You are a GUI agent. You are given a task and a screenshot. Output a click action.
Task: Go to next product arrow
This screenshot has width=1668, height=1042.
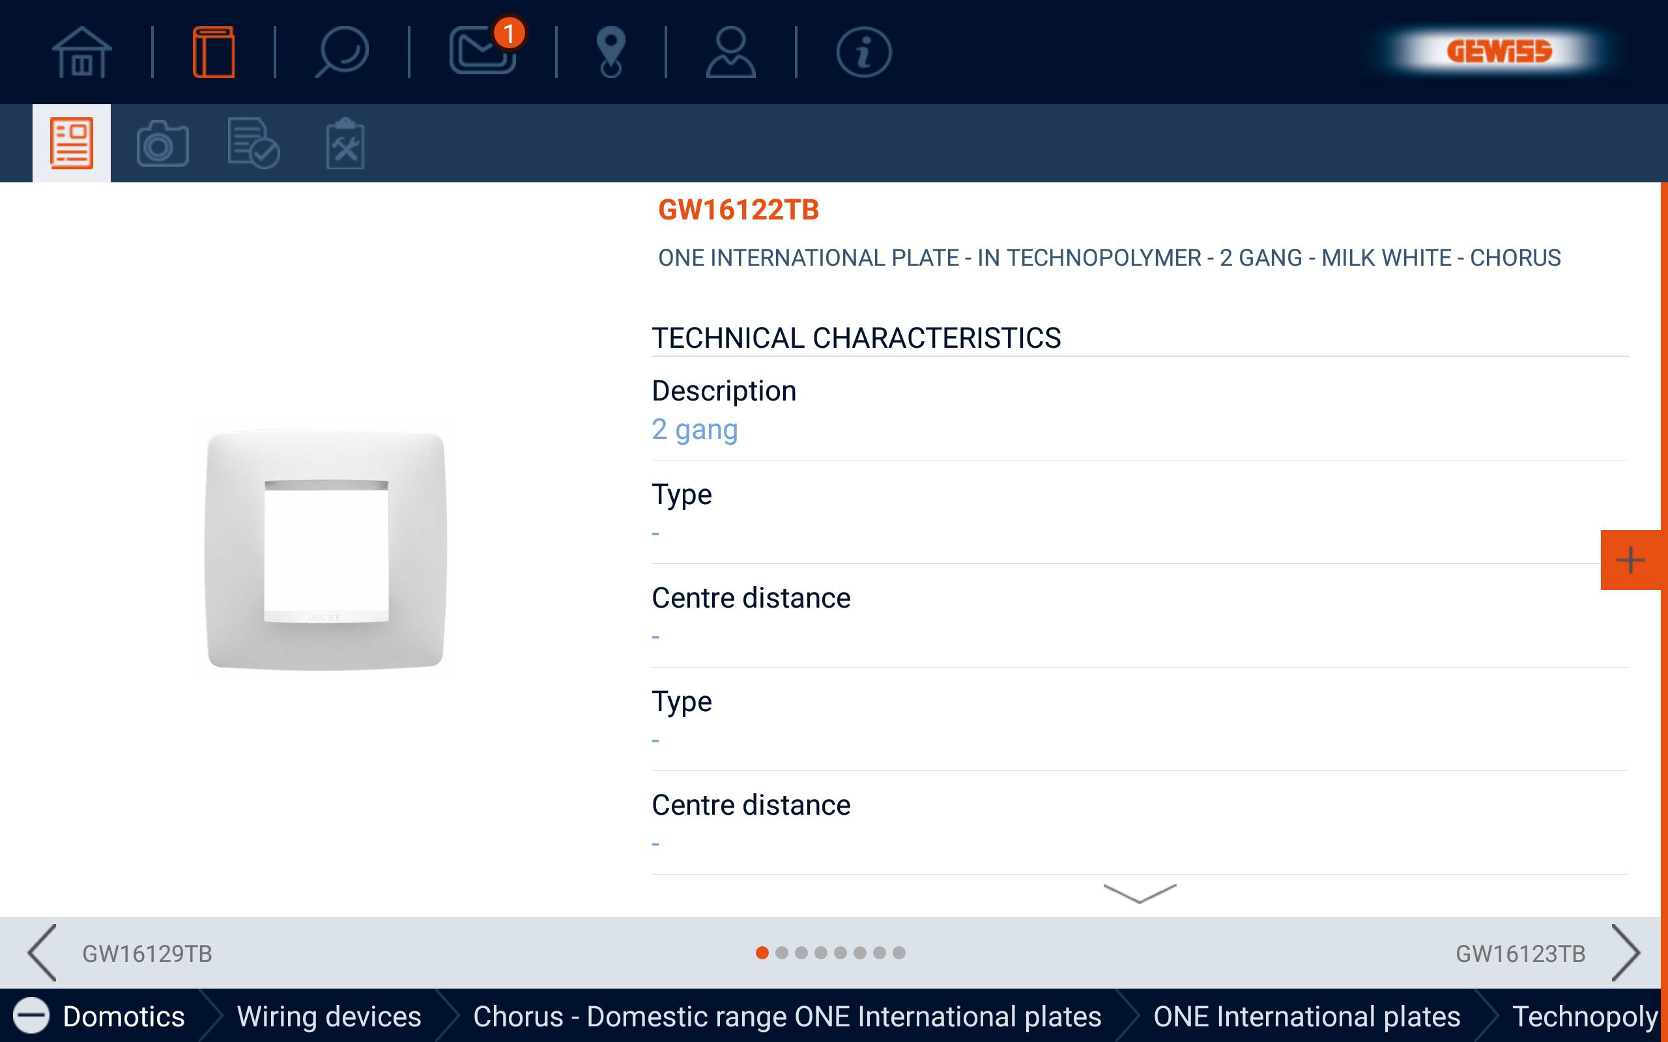1625,952
